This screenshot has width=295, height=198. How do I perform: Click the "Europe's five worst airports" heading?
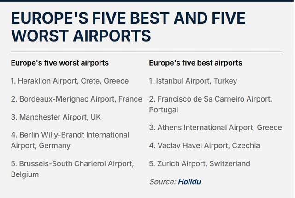(x=60, y=63)
